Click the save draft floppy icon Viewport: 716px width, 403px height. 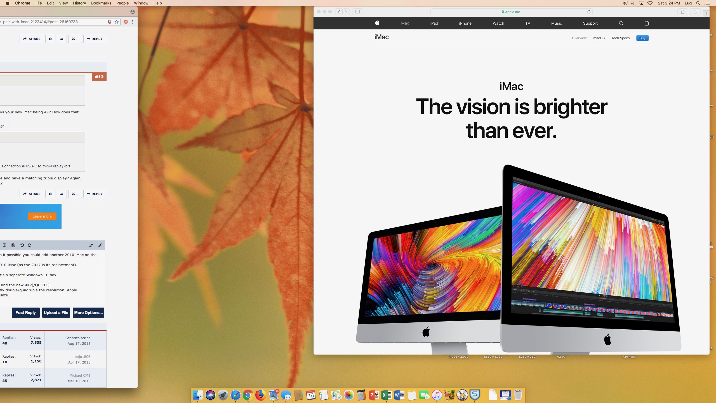[13, 245]
